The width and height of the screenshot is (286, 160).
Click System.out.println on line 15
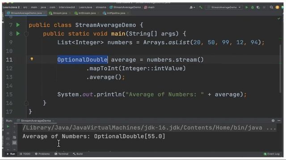(x=89, y=94)
